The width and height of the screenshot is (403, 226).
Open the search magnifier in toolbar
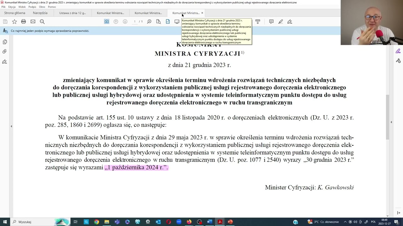point(42,22)
